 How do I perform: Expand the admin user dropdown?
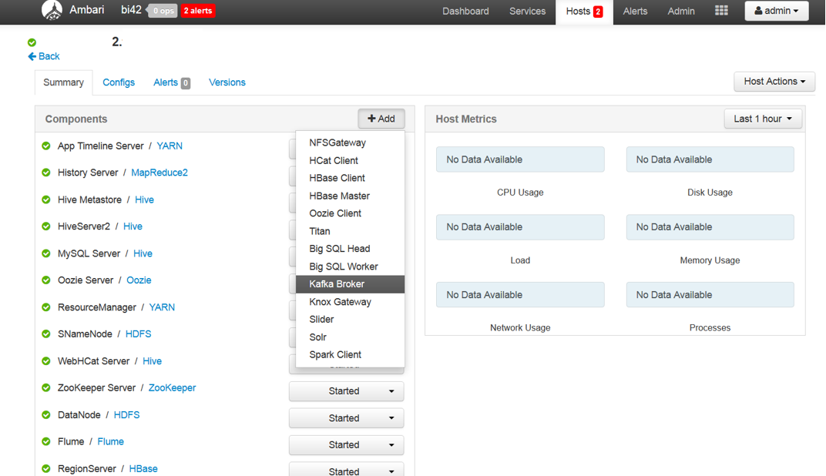[x=776, y=11]
